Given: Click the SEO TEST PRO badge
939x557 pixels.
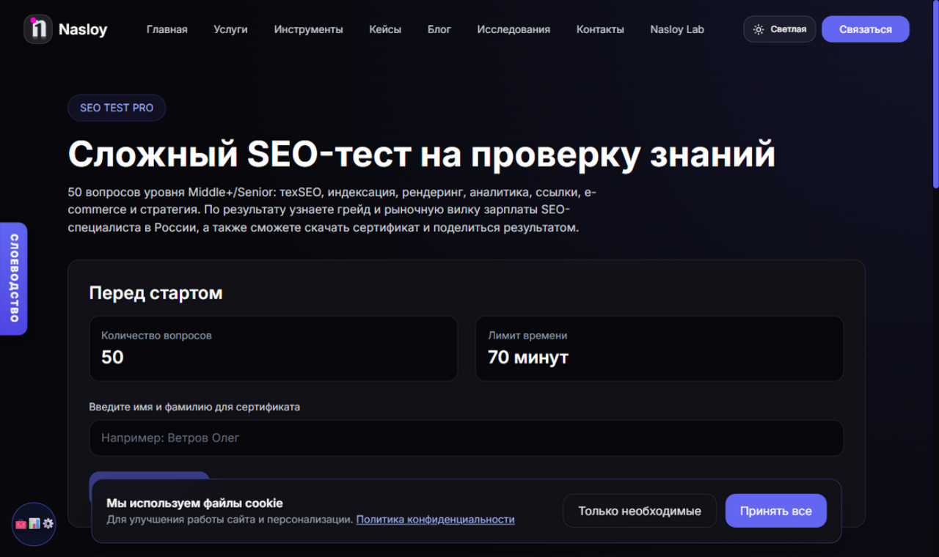Looking at the screenshot, I should [x=117, y=108].
